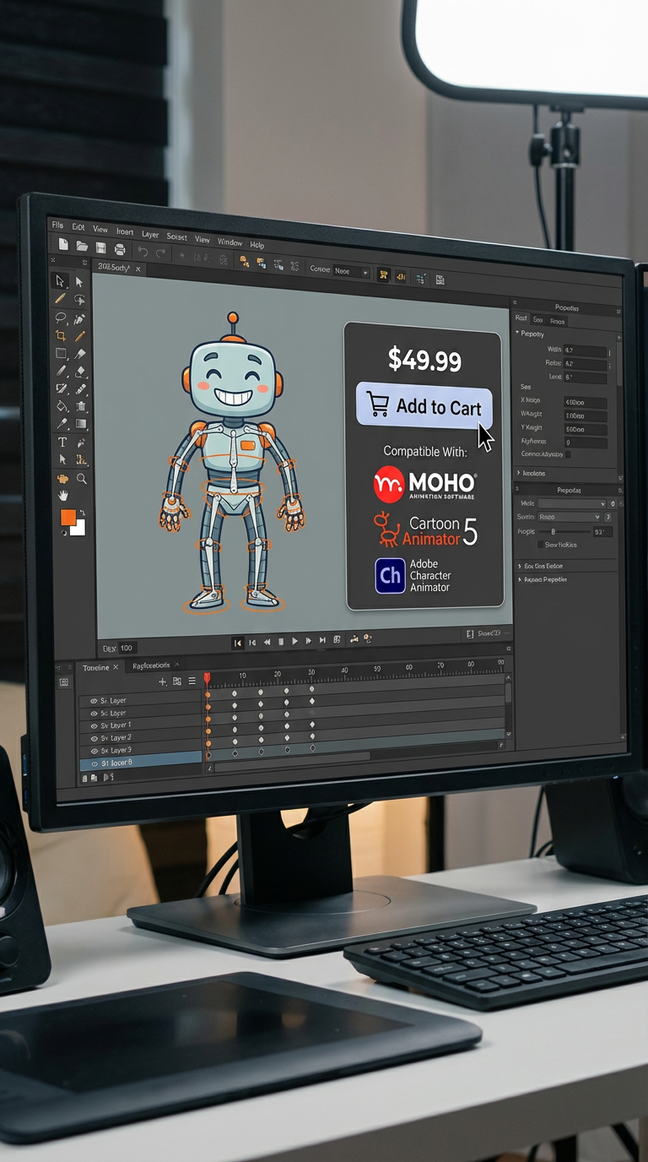This screenshot has width=648, height=1162.
Task: Click the white background color swatch
Action: tap(78, 529)
